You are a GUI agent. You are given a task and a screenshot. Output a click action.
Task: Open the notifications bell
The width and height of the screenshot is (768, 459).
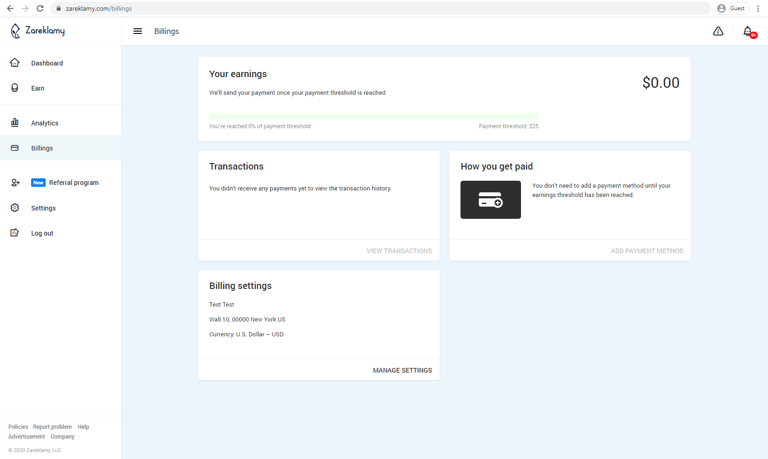(748, 32)
